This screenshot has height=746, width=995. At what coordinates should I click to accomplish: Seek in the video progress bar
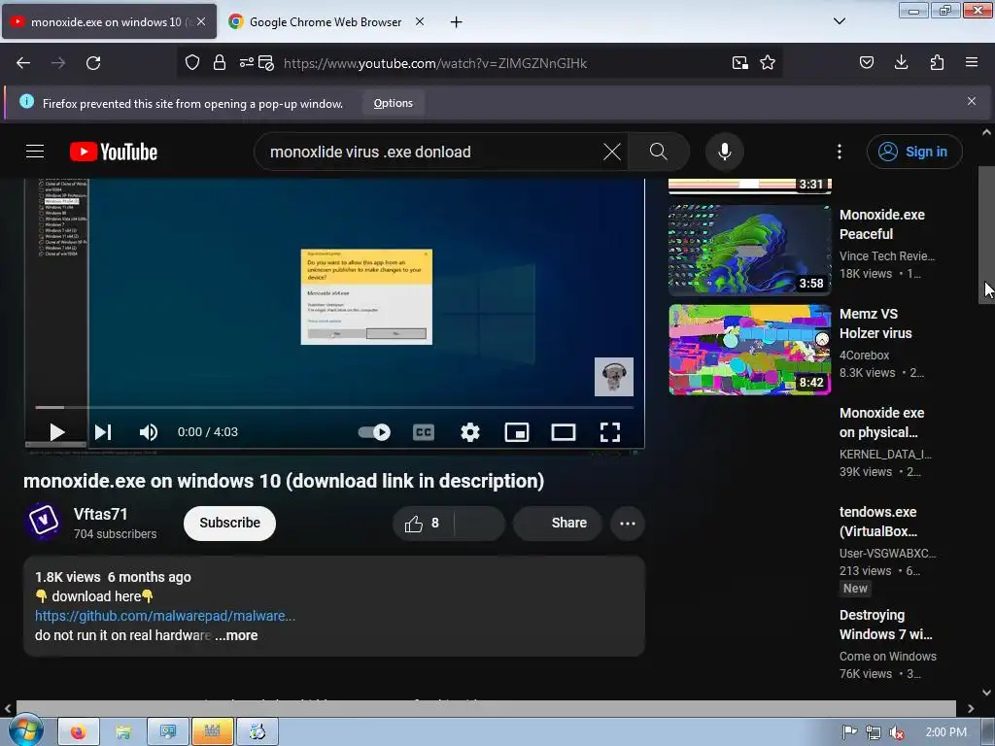[x=334, y=407]
